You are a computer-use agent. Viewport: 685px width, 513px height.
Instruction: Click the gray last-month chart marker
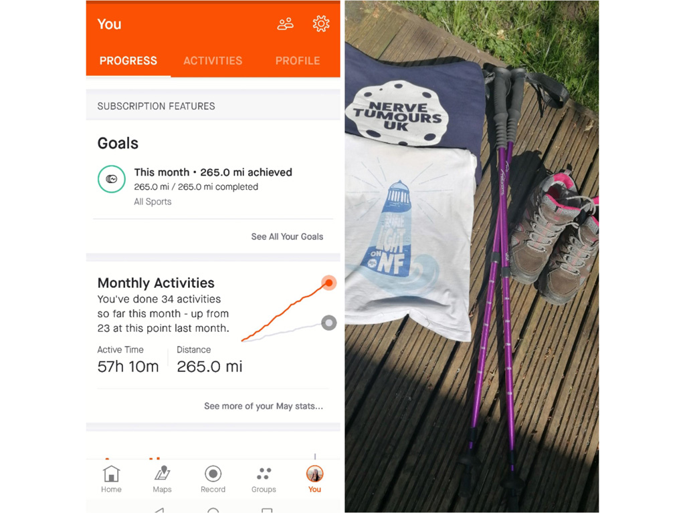coord(329,323)
